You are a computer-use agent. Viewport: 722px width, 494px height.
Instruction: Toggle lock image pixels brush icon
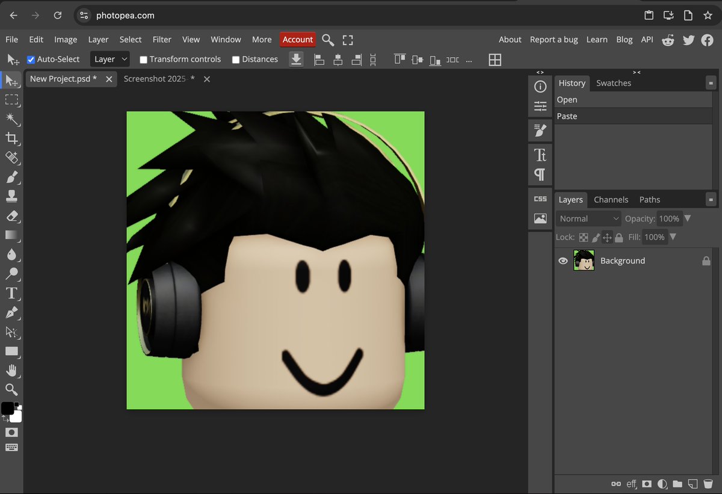tap(596, 238)
